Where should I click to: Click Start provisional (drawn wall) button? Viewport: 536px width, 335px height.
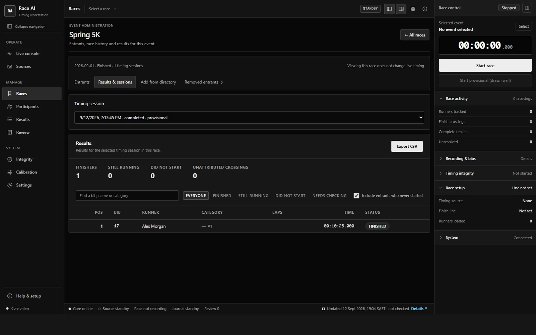[485, 80]
